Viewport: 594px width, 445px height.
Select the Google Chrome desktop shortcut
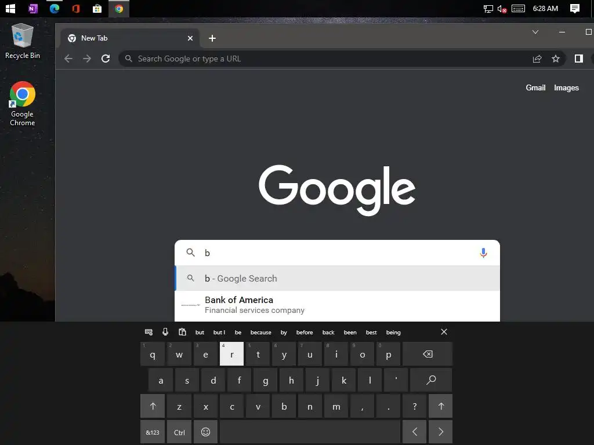click(23, 104)
